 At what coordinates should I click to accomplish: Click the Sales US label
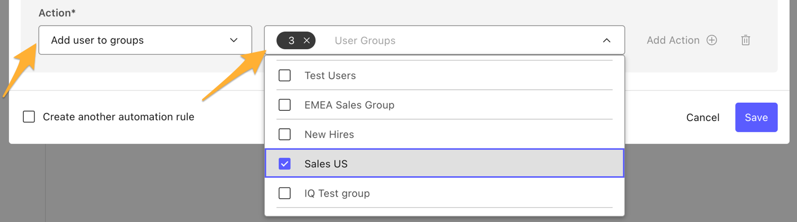tap(326, 164)
